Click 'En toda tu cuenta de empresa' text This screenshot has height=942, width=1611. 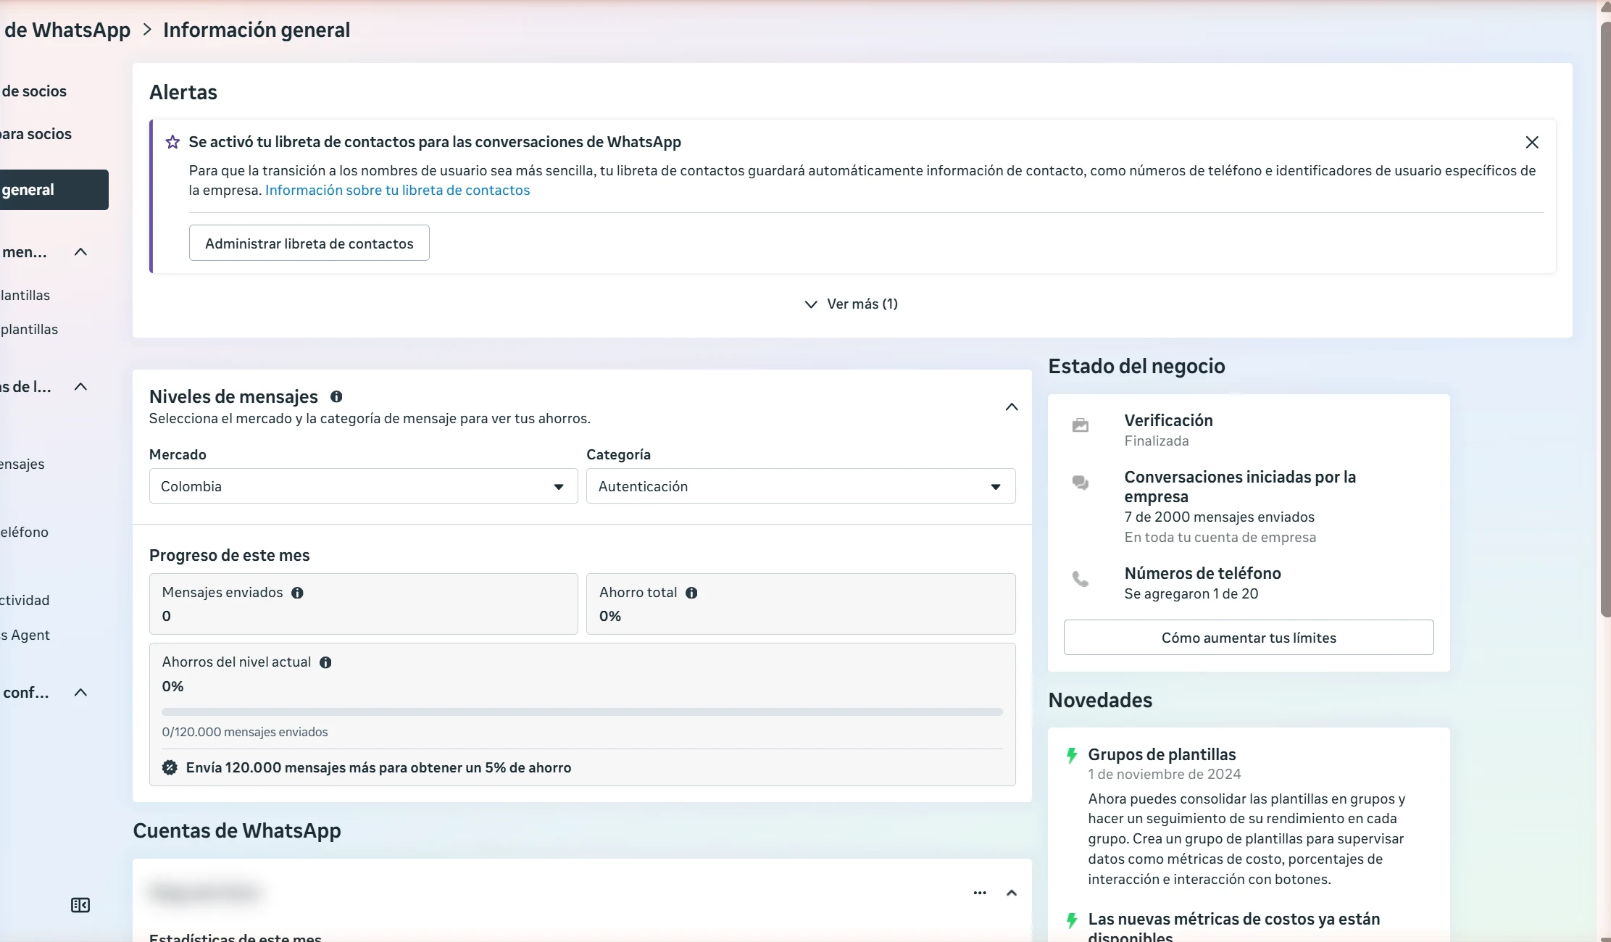point(1220,538)
